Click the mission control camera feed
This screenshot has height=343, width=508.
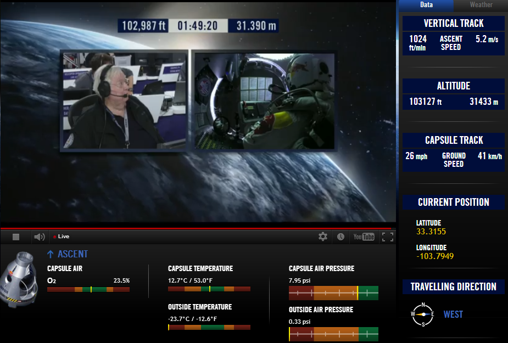pos(124,100)
